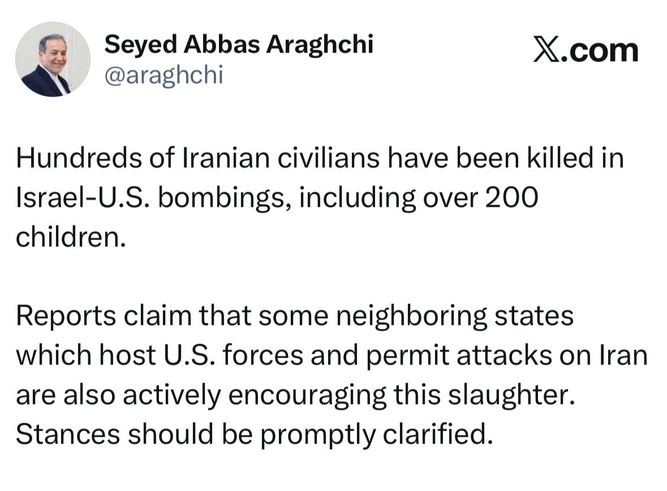Click the line starting "Hundreds of Iranian civilians"
Image resolution: width=667 pixels, height=491 pixels.
tap(320, 159)
